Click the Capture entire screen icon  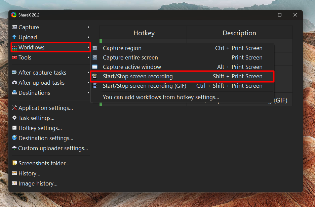click(95, 57)
